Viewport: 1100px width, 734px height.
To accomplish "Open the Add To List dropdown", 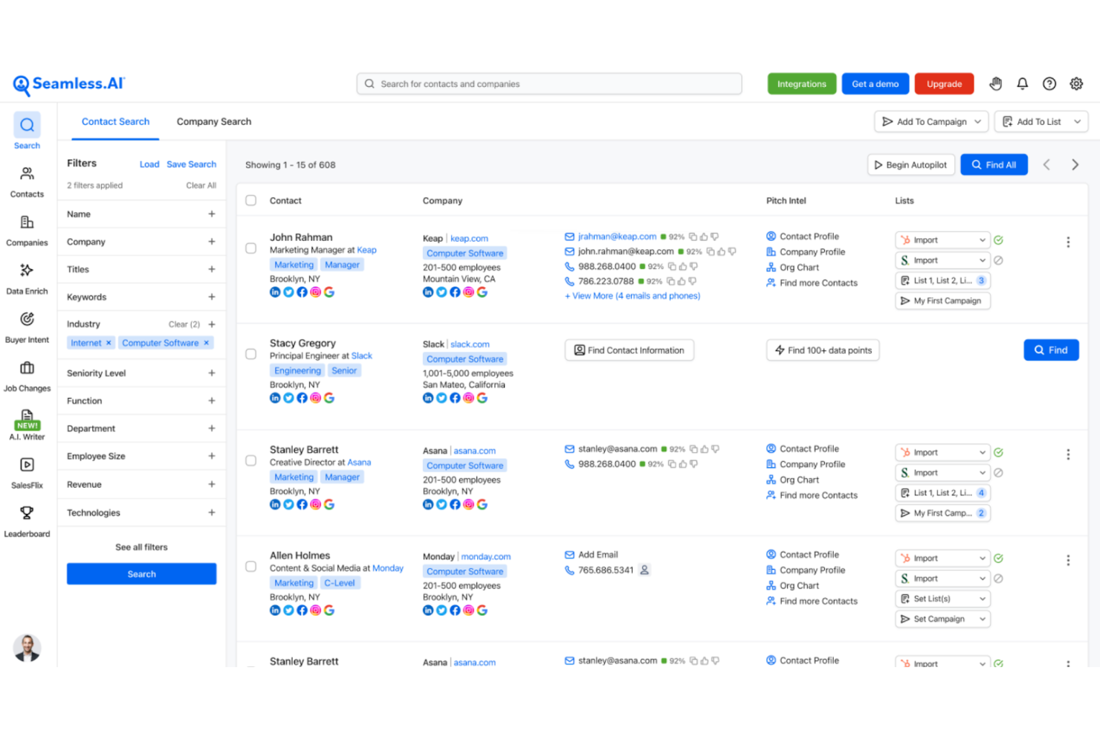I will [x=1041, y=122].
